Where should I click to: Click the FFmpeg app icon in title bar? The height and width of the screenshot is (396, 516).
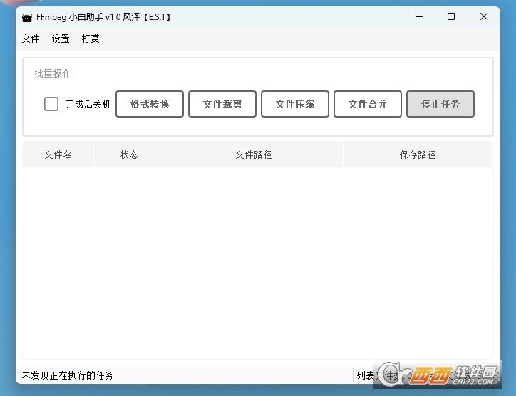(27, 17)
